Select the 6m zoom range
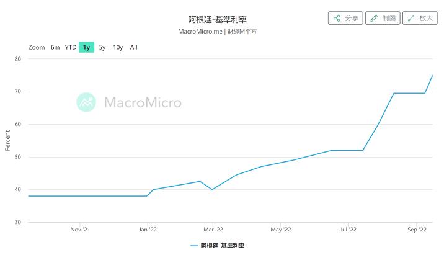 coord(55,47)
